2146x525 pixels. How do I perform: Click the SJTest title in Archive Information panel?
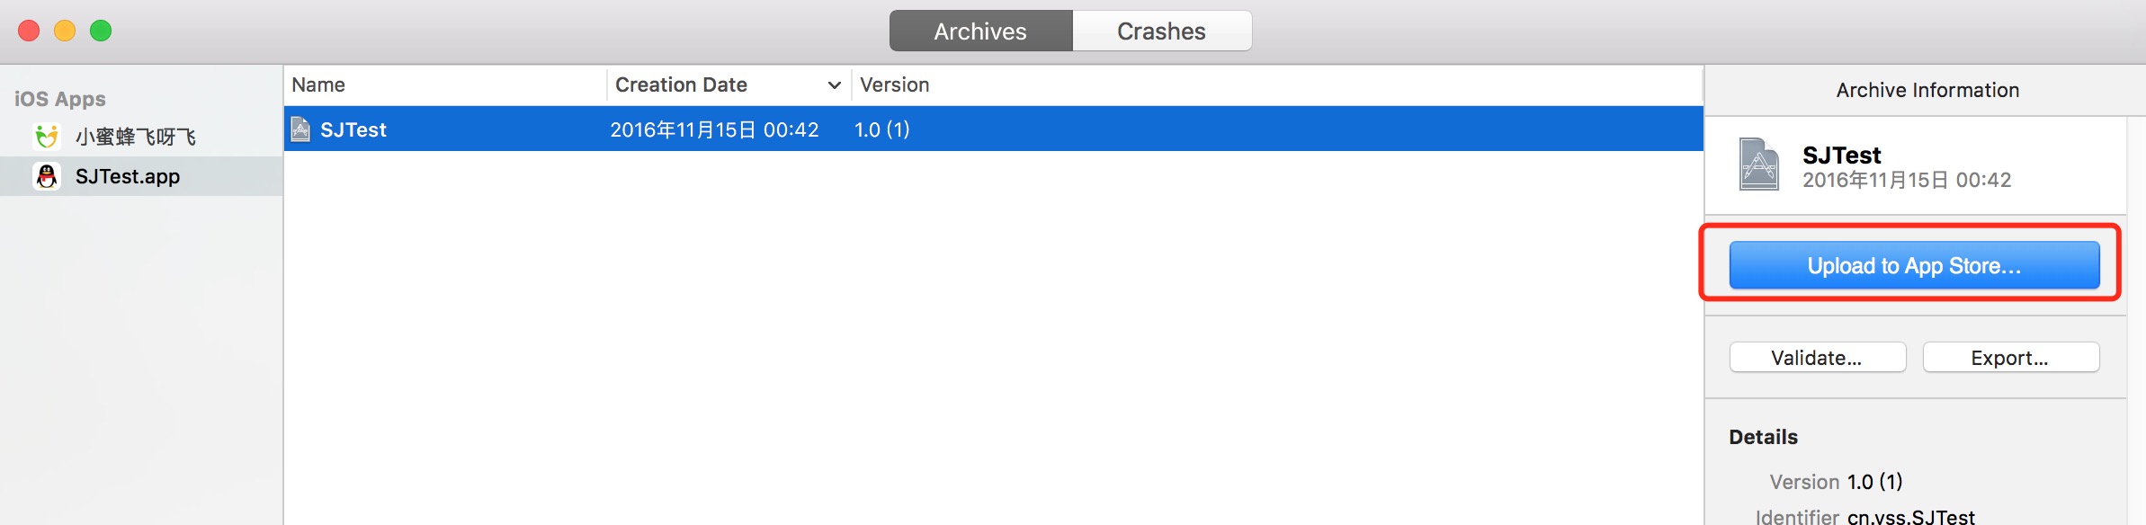(x=1841, y=155)
